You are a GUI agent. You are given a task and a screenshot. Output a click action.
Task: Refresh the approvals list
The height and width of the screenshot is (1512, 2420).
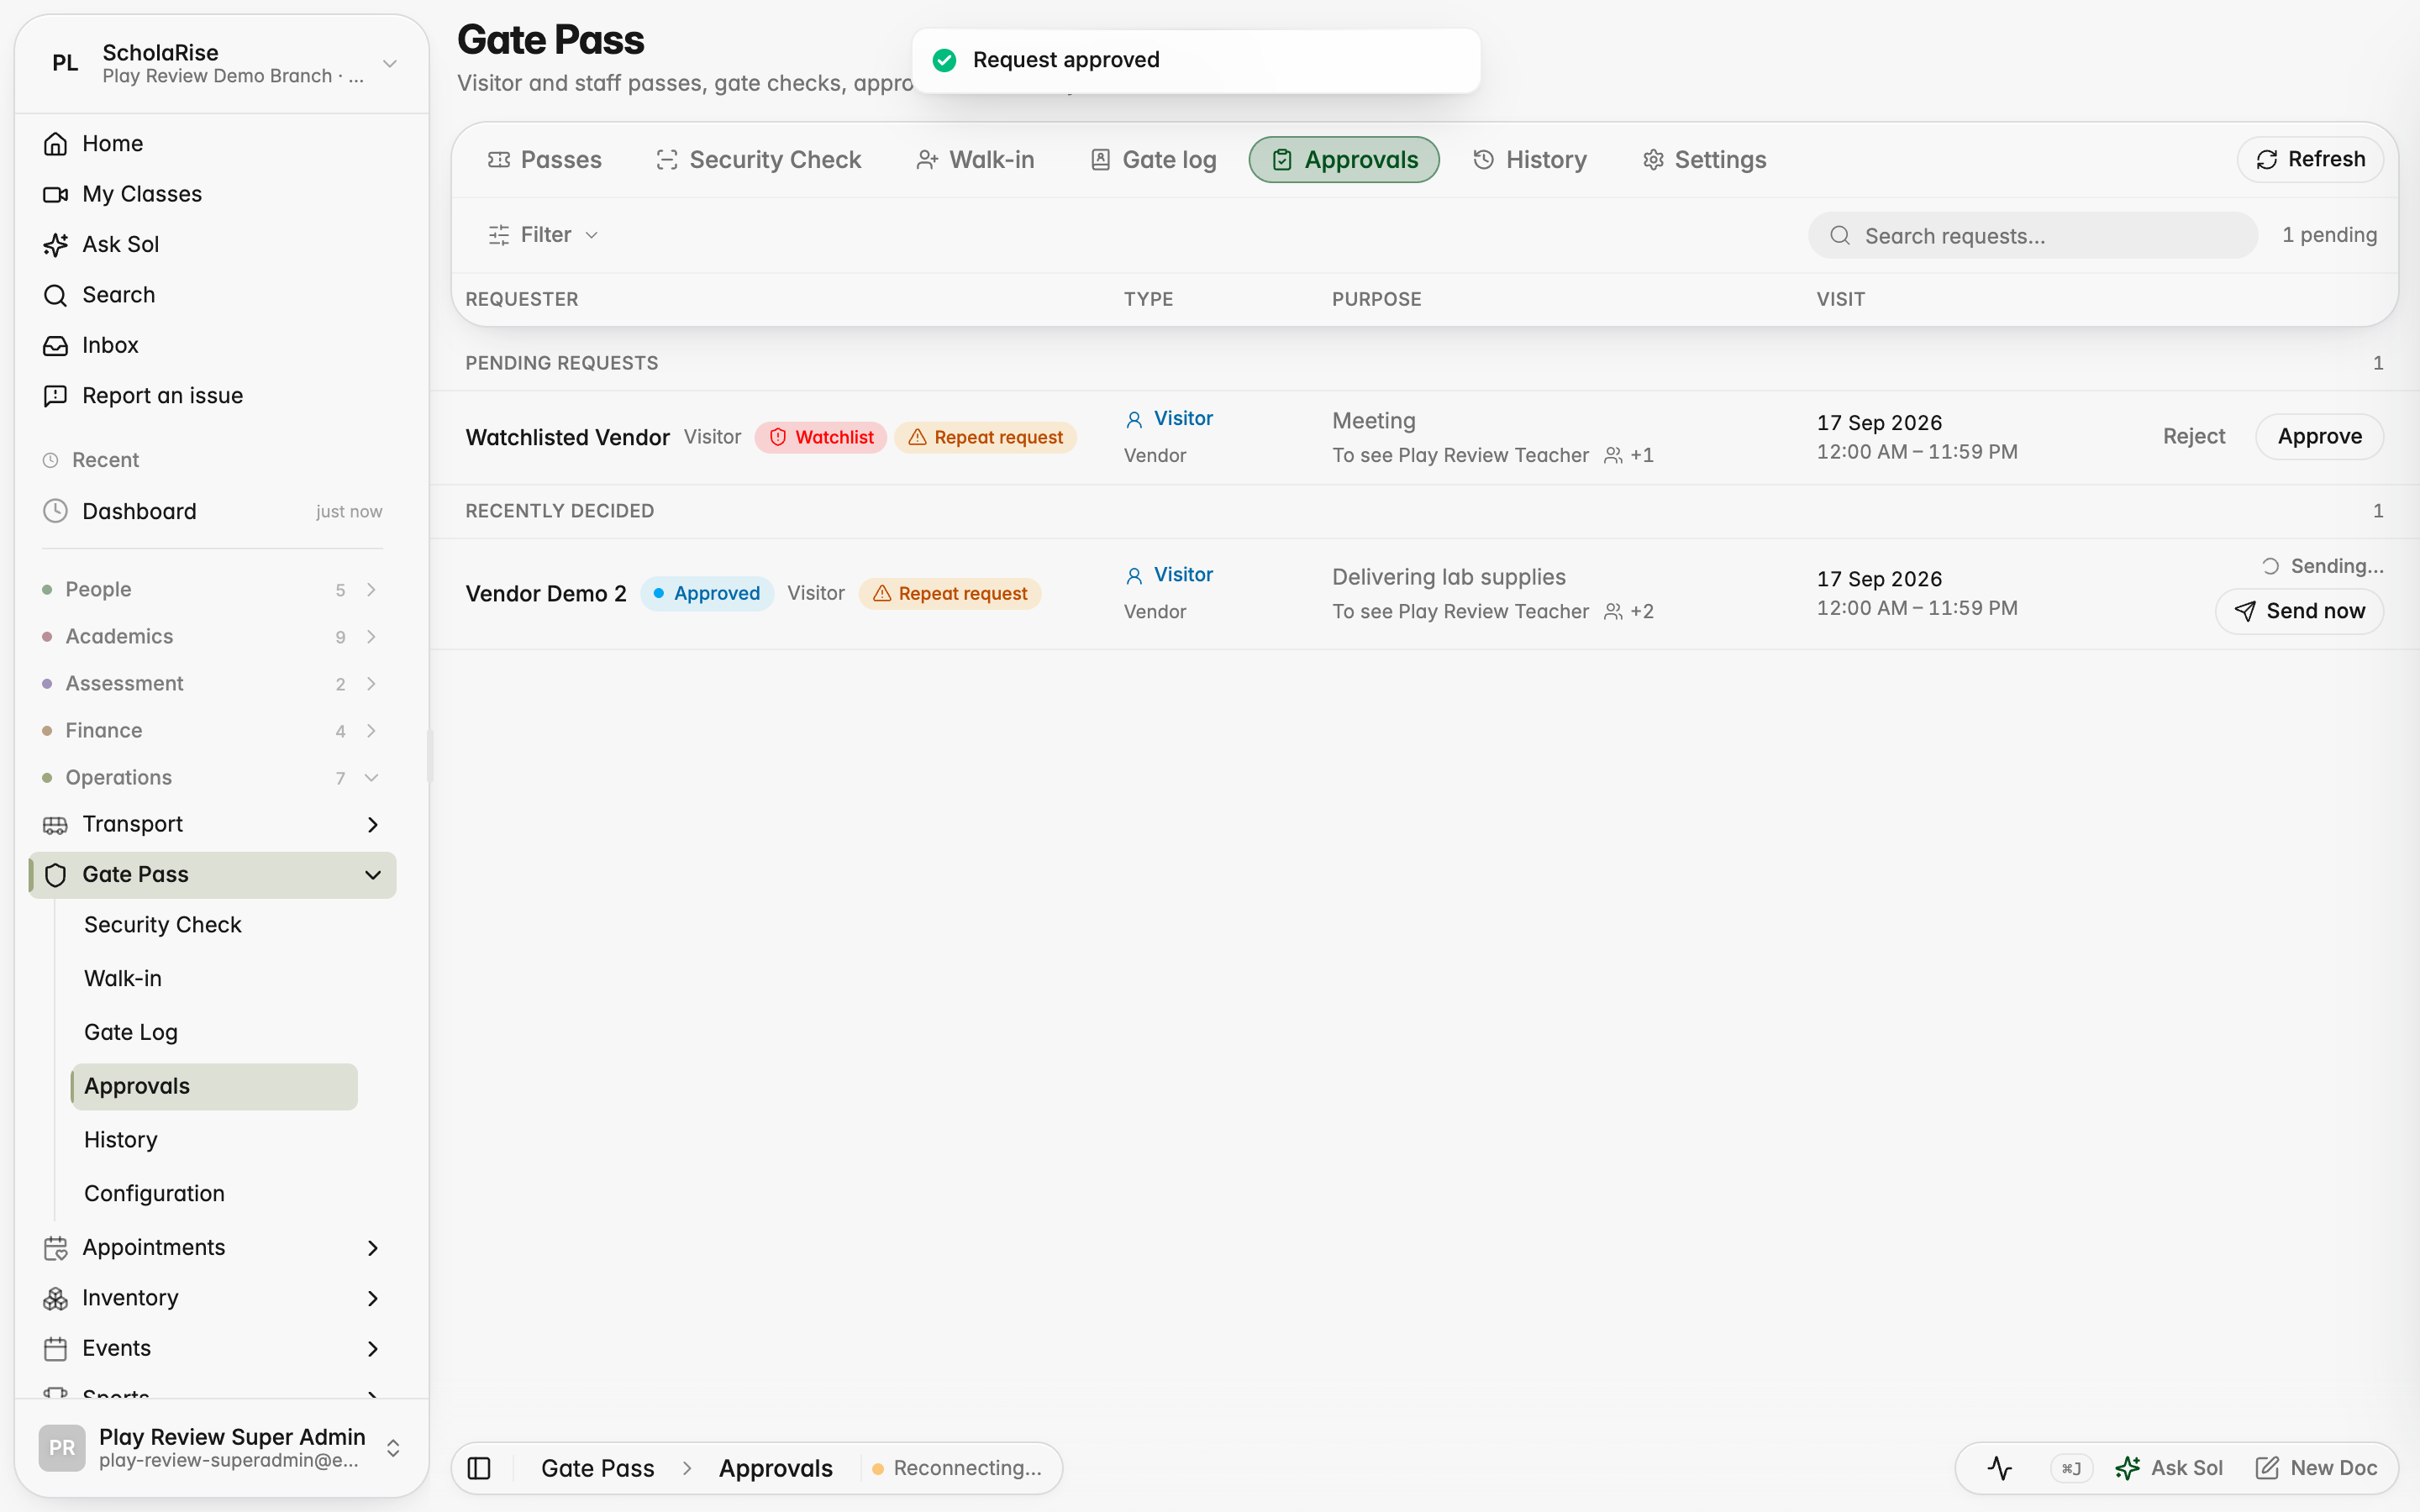pyautogui.click(x=2310, y=159)
